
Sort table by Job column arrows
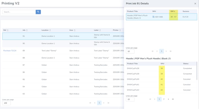(27, 30)
